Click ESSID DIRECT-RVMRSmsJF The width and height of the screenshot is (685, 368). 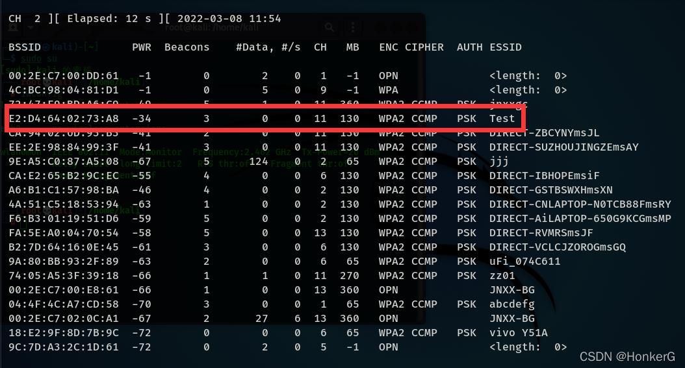tap(541, 233)
